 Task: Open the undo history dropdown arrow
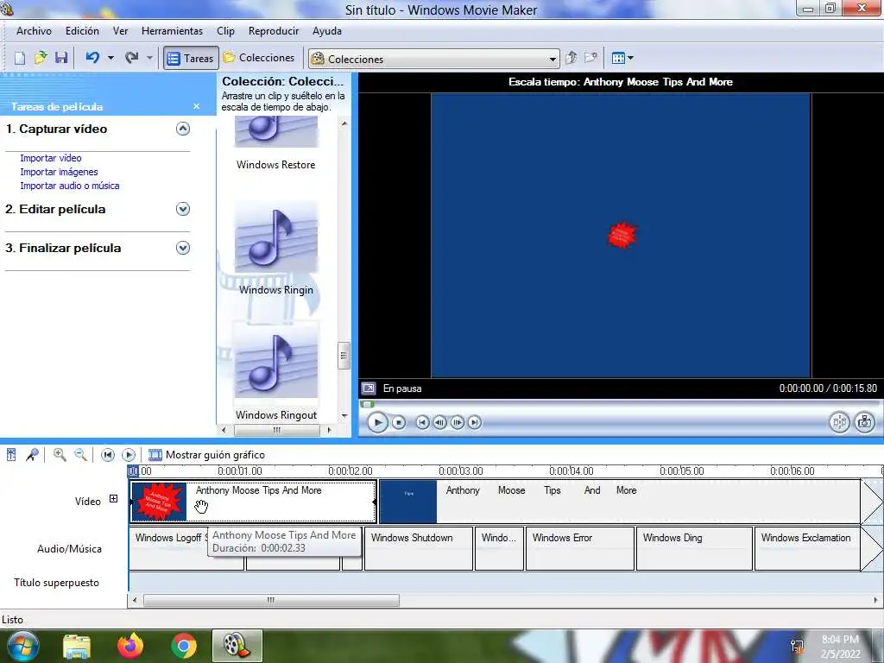coord(110,58)
